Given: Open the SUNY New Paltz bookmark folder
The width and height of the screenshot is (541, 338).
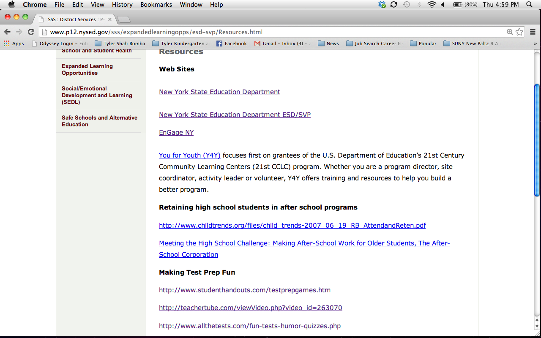Looking at the screenshot, I should pyautogui.click(x=471, y=44).
